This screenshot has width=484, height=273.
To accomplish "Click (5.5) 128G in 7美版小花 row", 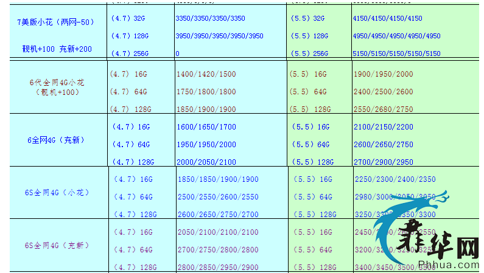I will click(x=310, y=36).
